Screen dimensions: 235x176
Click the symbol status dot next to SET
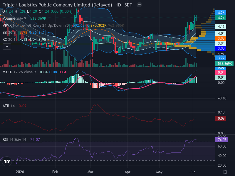[x=139, y=5]
